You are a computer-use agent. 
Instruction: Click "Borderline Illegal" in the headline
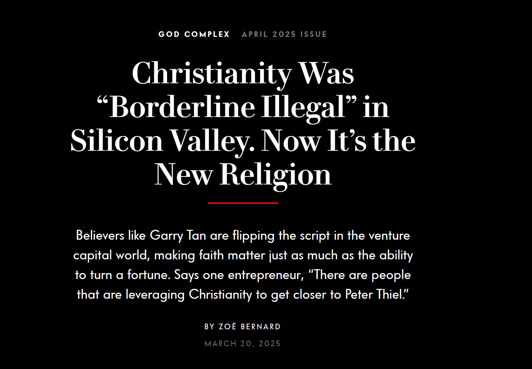pos(227,107)
